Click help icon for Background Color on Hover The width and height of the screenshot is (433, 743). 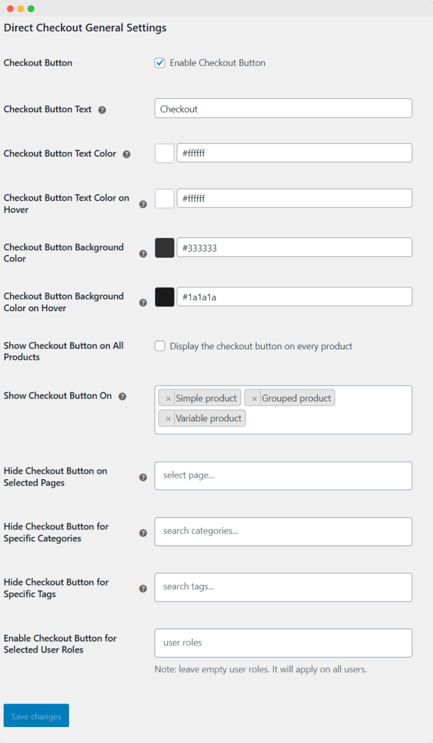(x=143, y=303)
